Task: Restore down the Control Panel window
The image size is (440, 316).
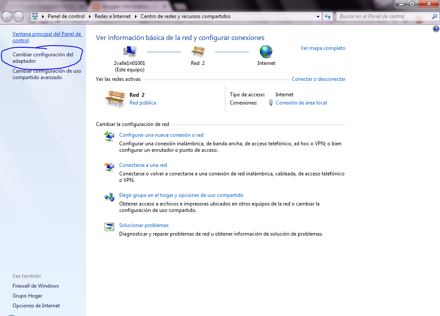Action: pos(412,3)
